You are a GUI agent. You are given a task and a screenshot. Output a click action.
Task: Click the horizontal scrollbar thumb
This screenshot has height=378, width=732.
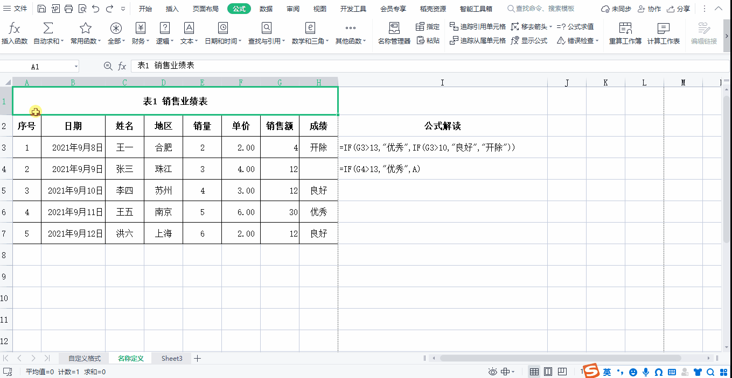coord(560,358)
